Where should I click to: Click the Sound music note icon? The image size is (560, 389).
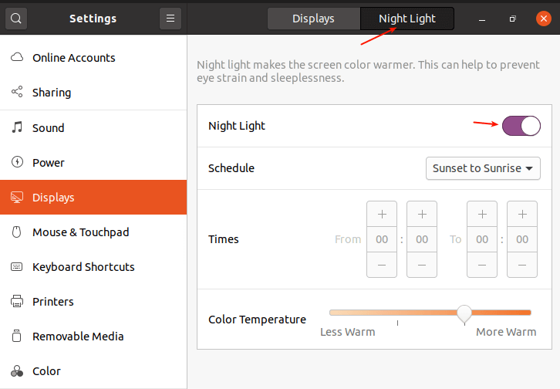(17, 128)
